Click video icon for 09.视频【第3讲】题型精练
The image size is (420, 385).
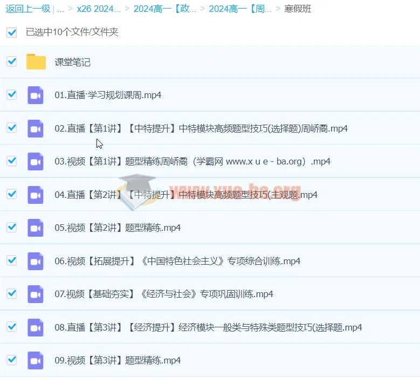pyautogui.click(x=36, y=360)
